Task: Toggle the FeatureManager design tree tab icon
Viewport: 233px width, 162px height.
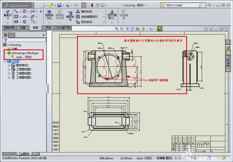Action: (x=5, y=35)
